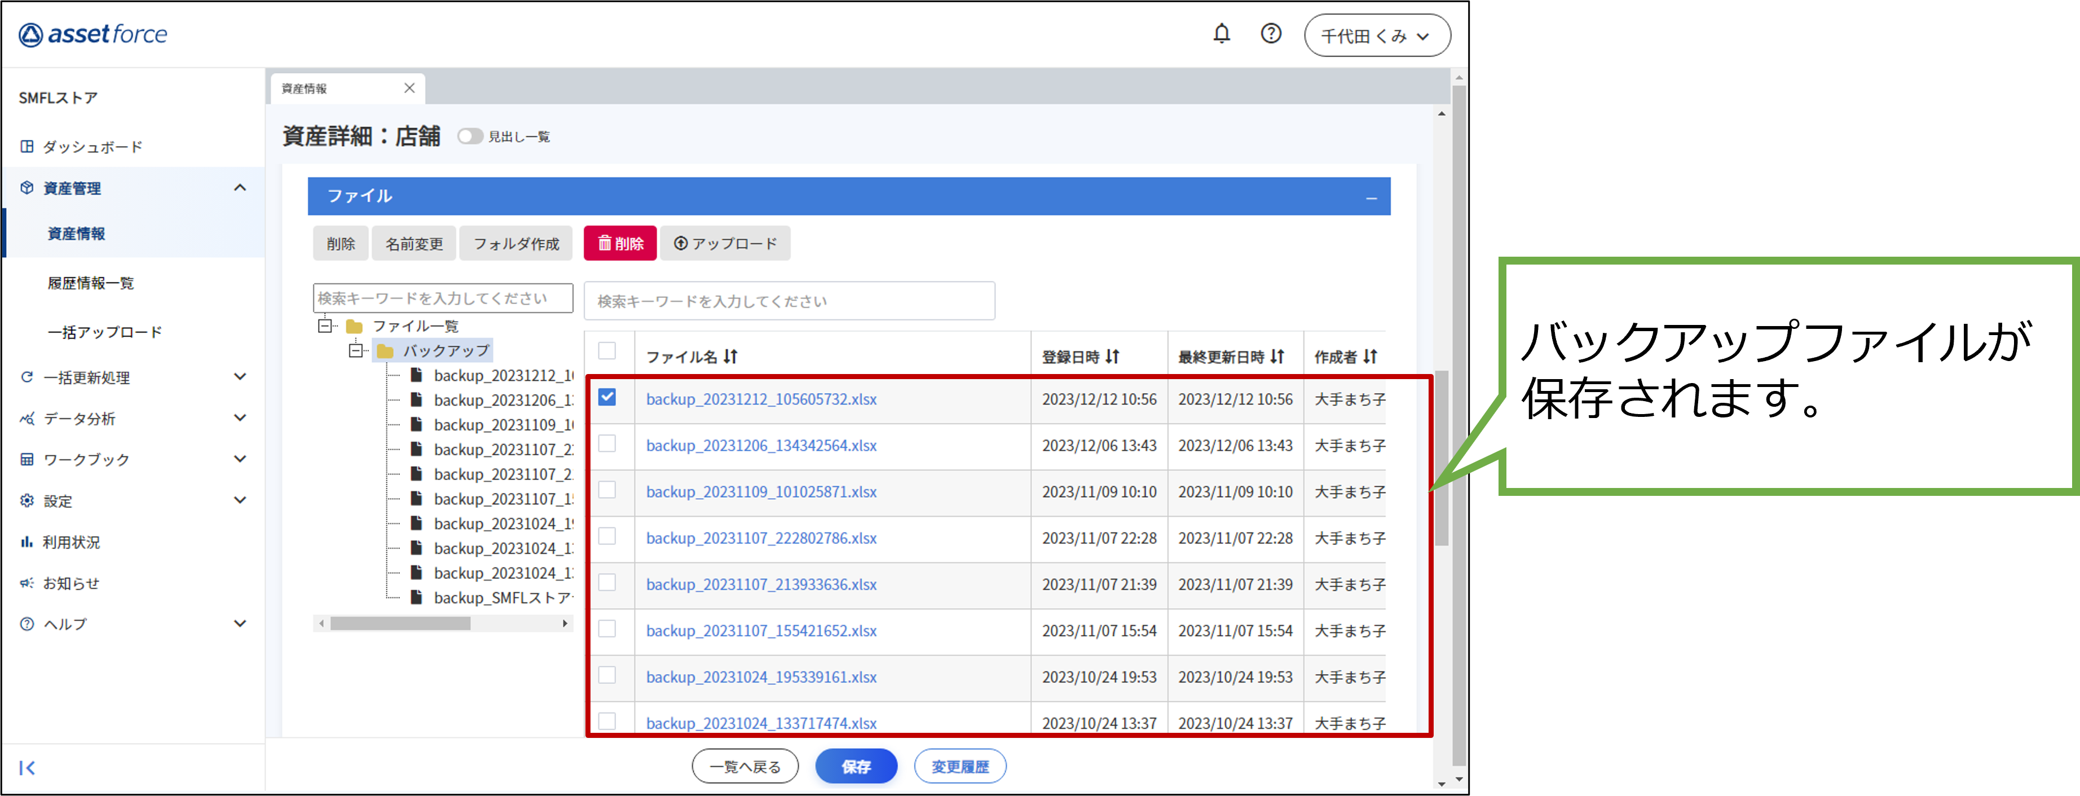
Task: Click the アップロード upload icon button
Action: (x=725, y=243)
